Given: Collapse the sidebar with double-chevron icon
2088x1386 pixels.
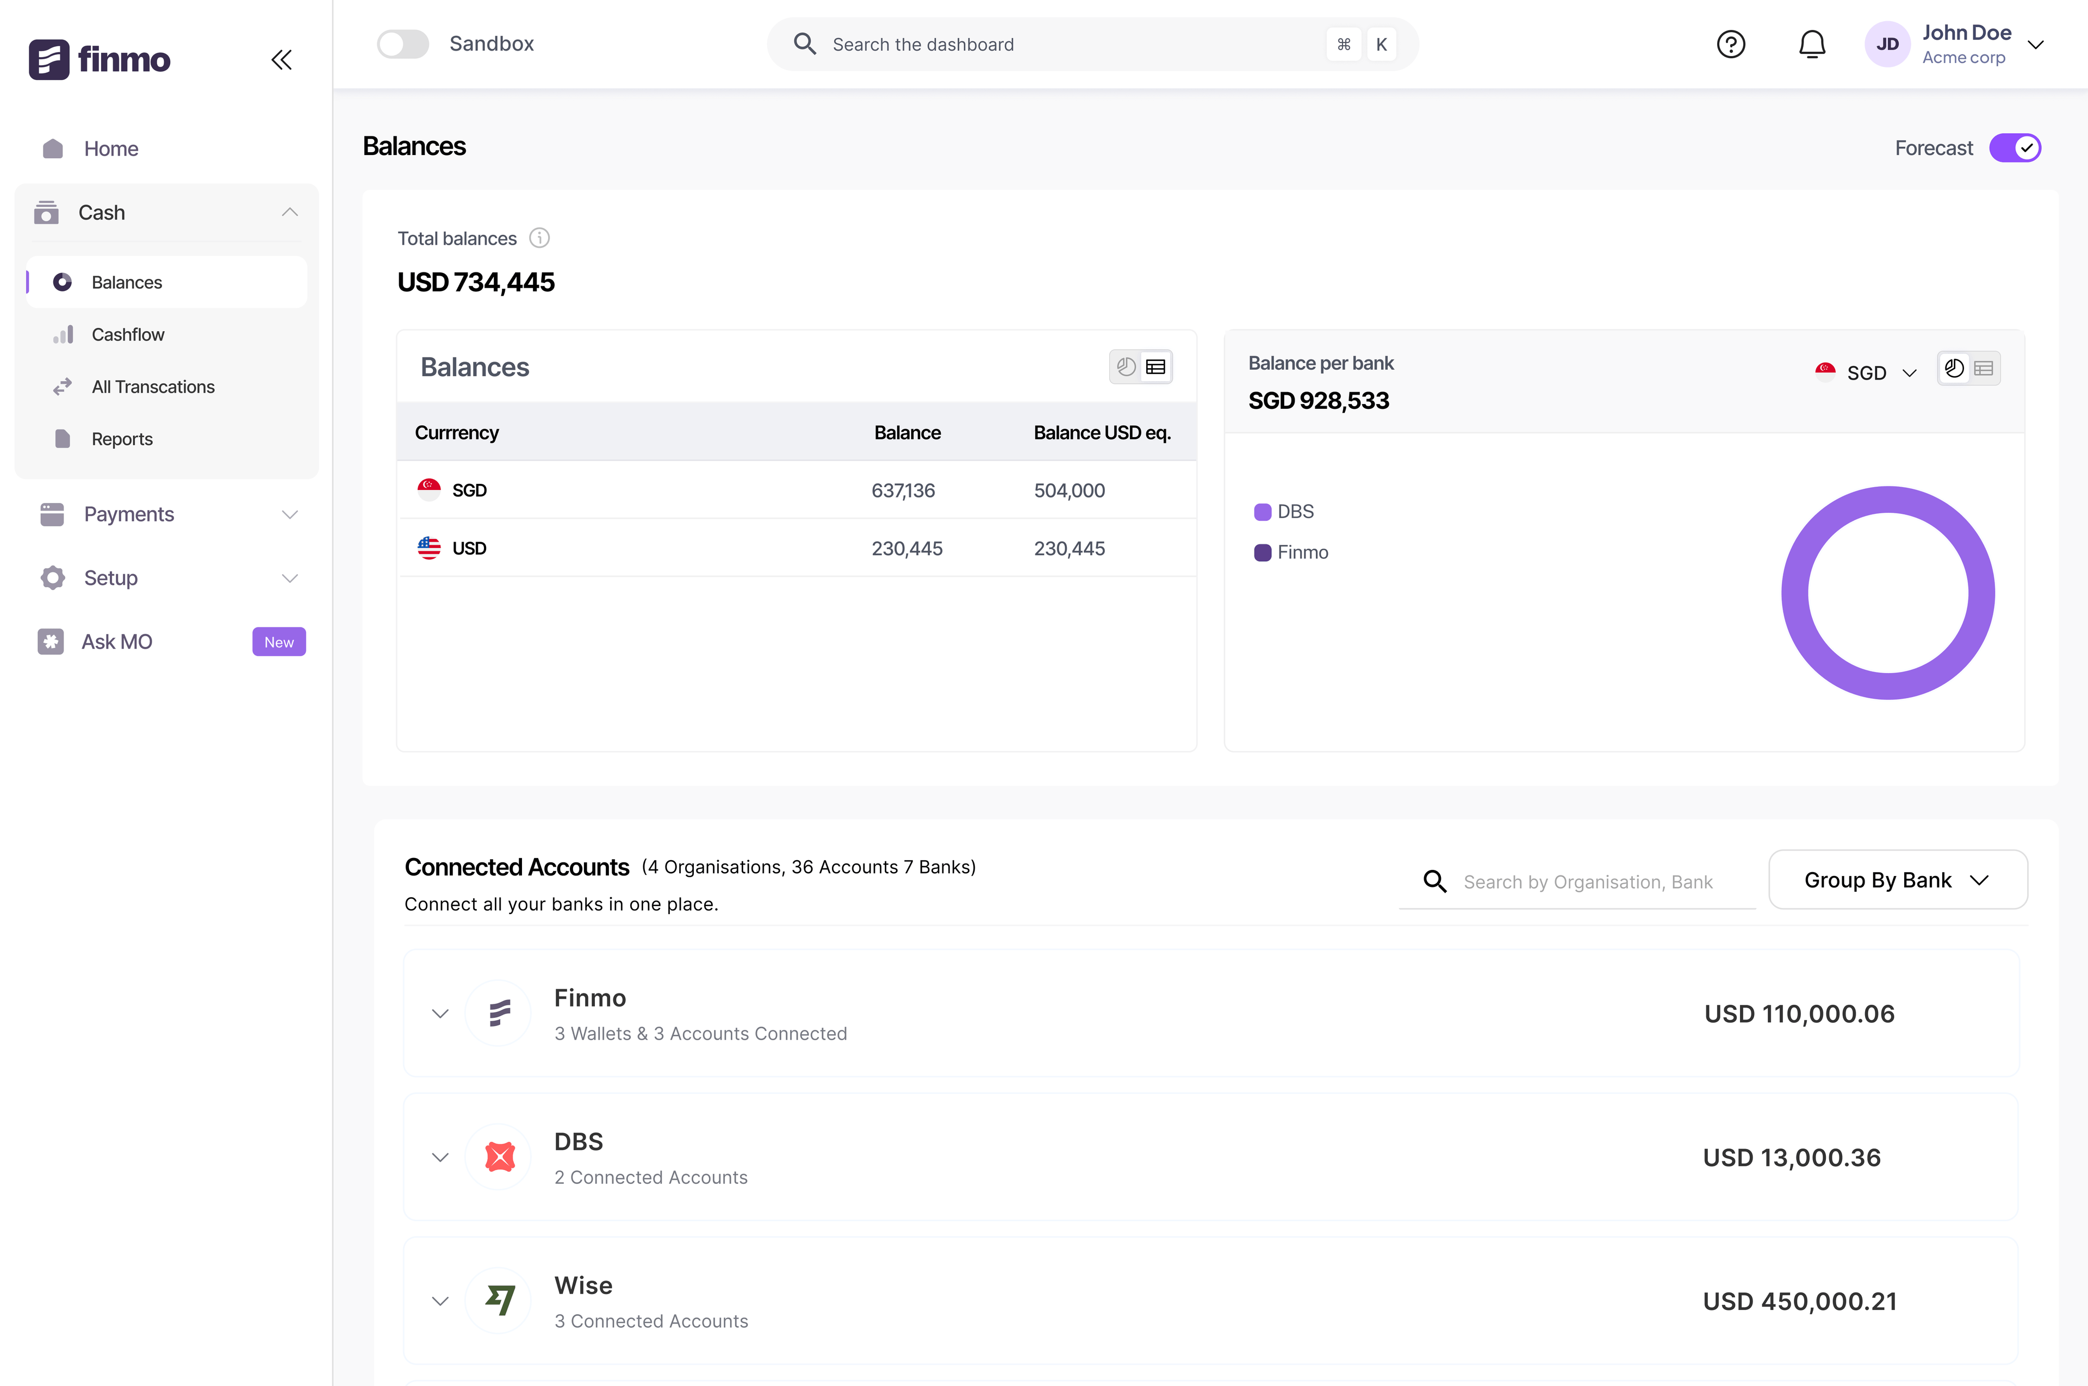Looking at the screenshot, I should coord(281,60).
